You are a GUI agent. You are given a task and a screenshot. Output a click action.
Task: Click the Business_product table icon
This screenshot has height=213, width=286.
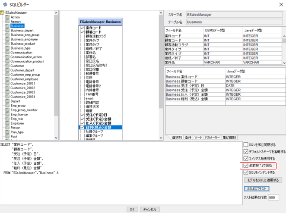[x=7, y=44]
